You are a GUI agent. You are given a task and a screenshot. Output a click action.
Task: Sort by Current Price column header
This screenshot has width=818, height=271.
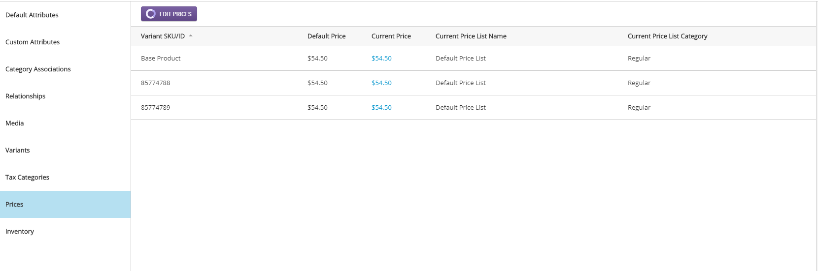pos(391,36)
